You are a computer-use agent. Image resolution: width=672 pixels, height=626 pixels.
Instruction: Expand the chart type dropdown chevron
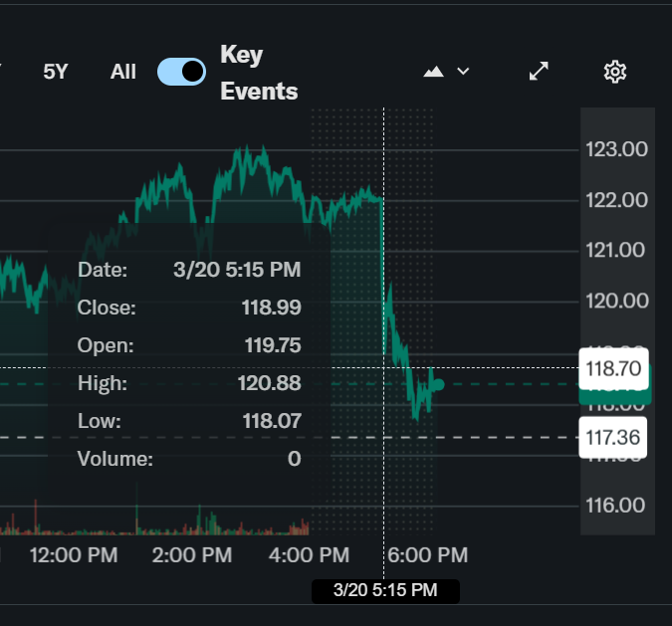(x=463, y=72)
